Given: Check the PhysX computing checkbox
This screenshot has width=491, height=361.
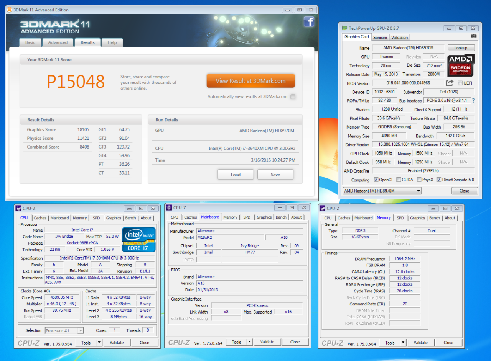Looking at the screenshot, I should (419, 180).
